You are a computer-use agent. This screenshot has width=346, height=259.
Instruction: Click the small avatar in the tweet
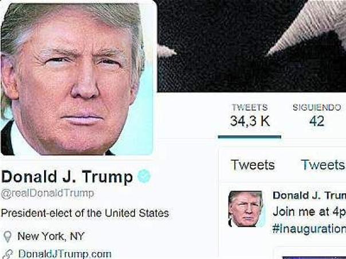pos(246,209)
